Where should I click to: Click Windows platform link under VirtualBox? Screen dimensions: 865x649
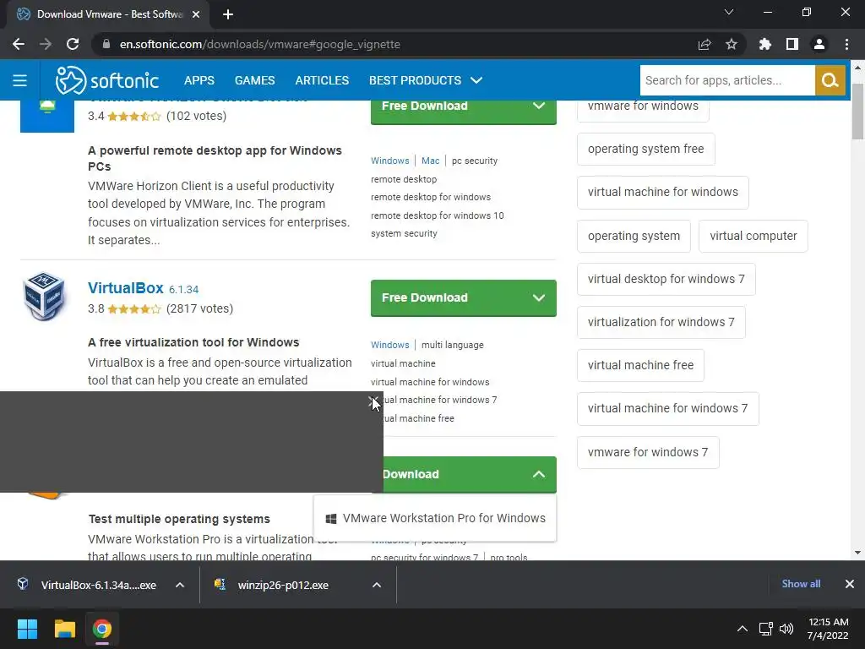click(x=390, y=345)
